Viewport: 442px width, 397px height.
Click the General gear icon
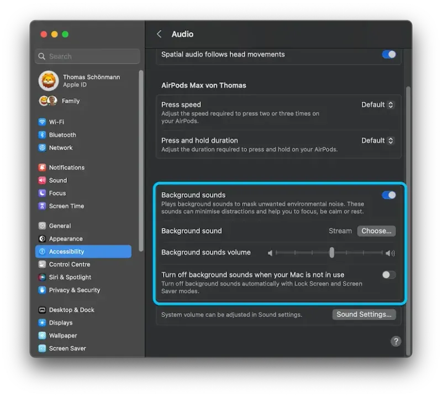(x=42, y=226)
